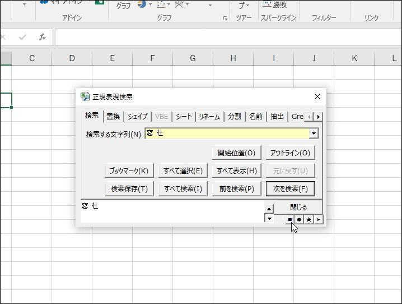Insert a radar chart from ribbon
The height and width of the screenshot is (304, 402).
[x=179, y=4]
